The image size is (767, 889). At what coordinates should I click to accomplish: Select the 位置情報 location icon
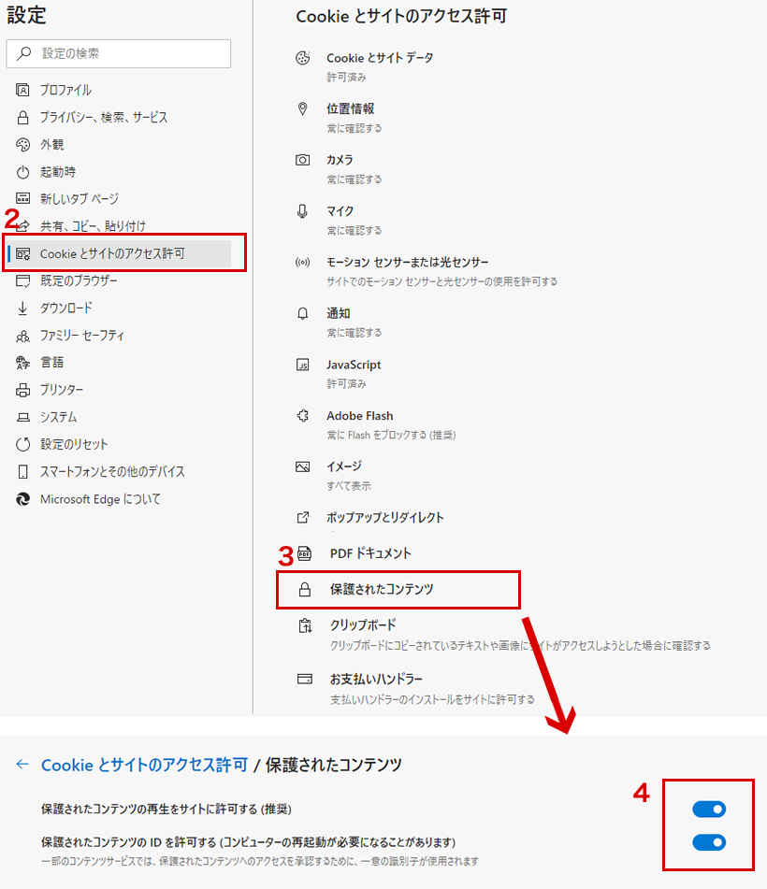click(x=302, y=109)
